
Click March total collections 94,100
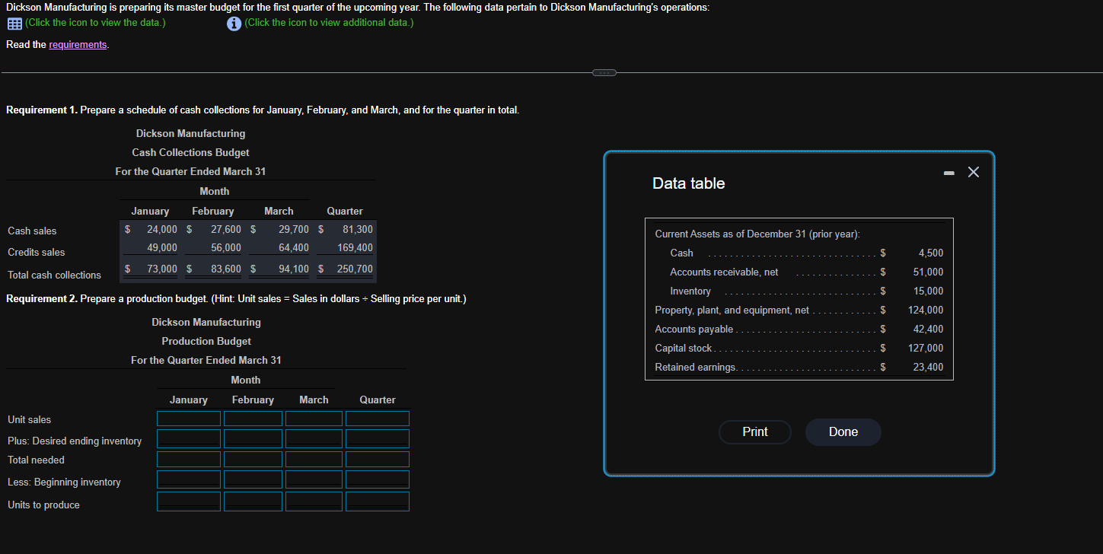[x=294, y=269]
